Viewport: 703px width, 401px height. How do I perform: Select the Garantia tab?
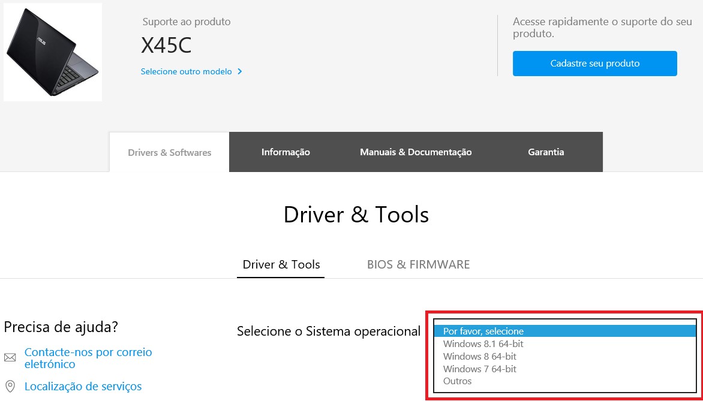point(546,152)
